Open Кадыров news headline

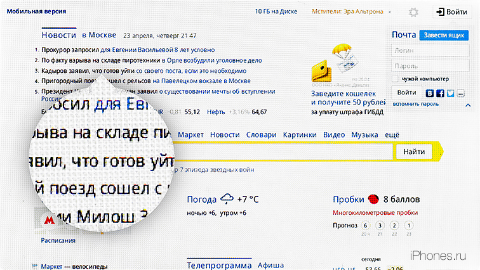tap(144, 71)
